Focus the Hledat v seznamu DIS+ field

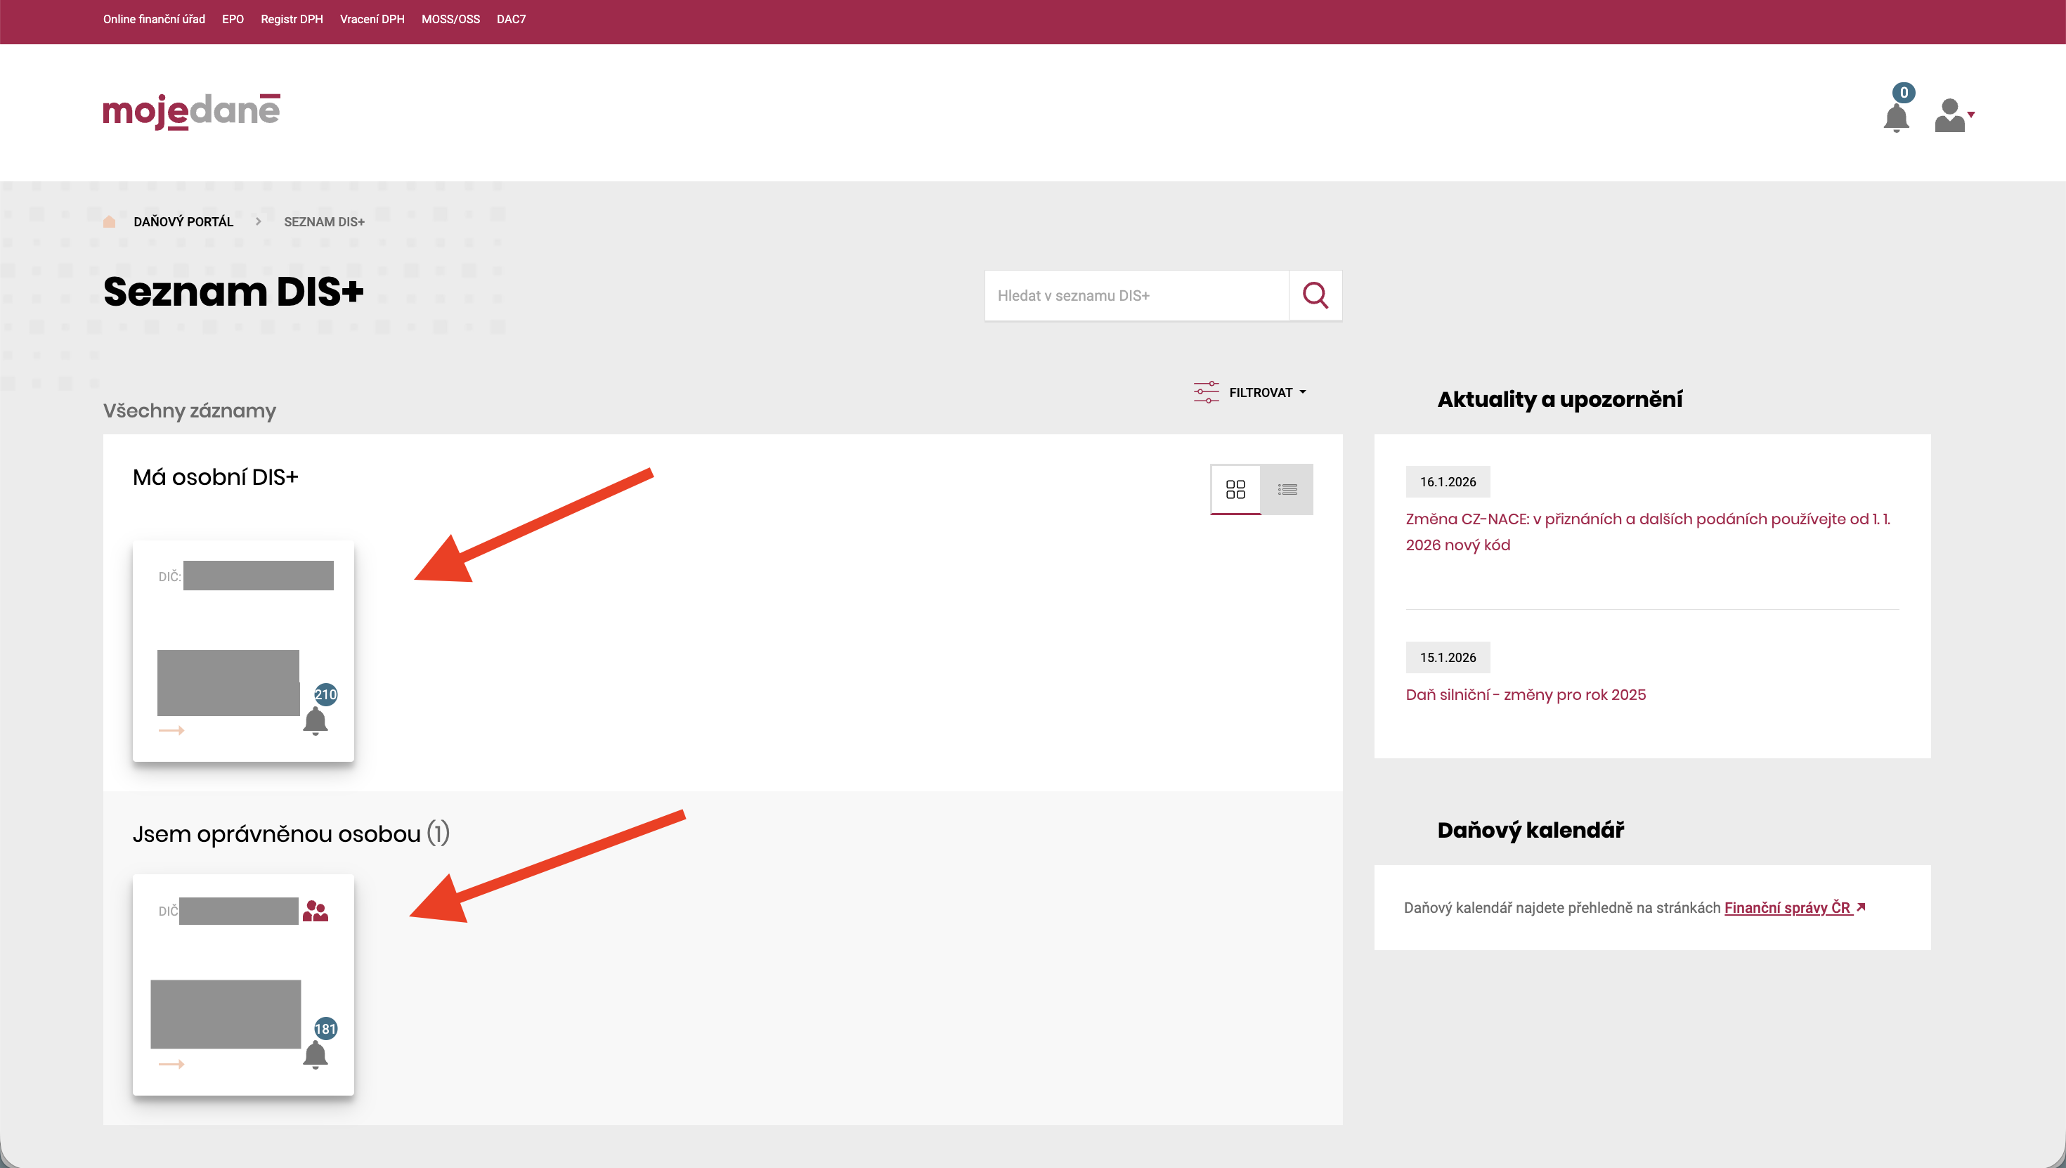[1136, 295]
